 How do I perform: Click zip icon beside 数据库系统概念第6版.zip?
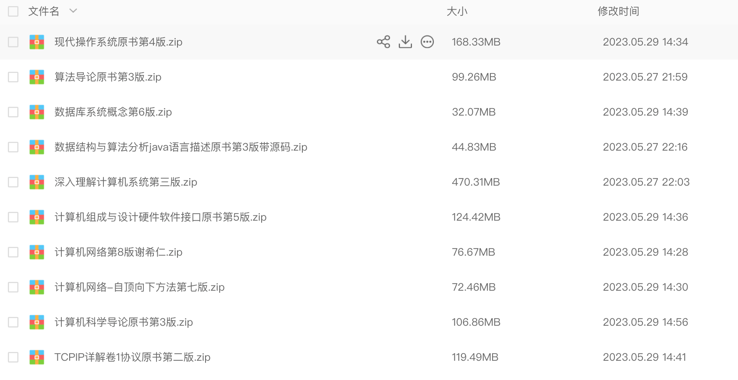pos(37,112)
